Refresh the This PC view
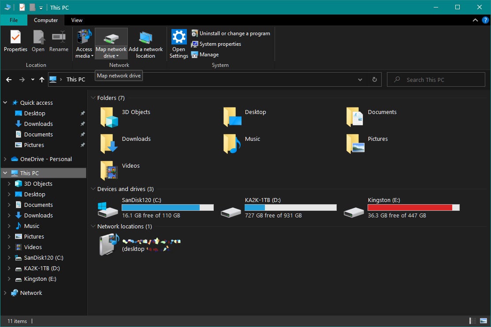 (375, 80)
